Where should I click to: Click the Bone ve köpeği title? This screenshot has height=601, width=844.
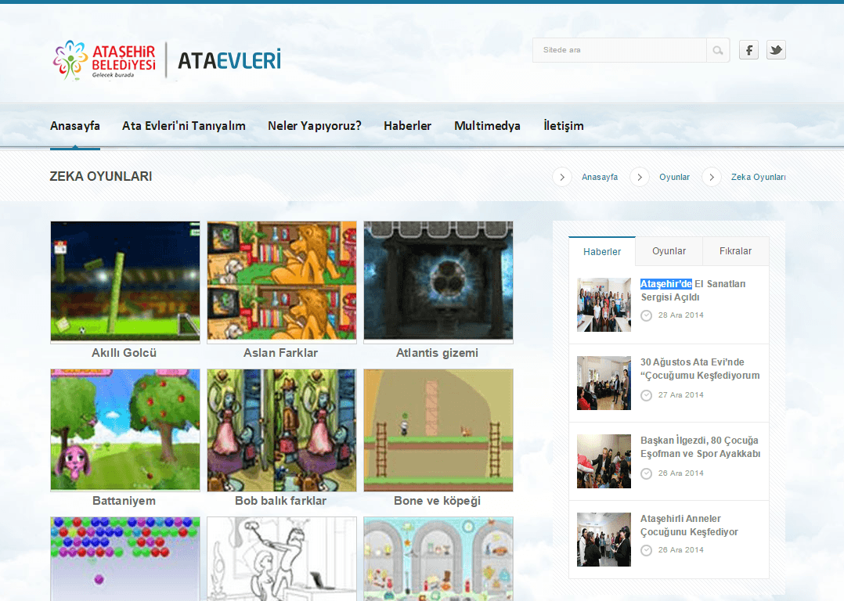click(437, 501)
